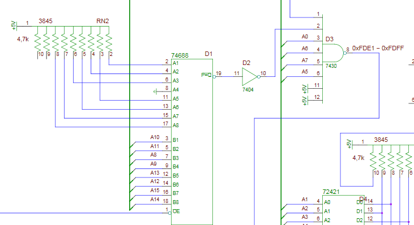Click the A13 net label at B5
The width and height of the screenshot is (414, 225).
click(x=155, y=173)
